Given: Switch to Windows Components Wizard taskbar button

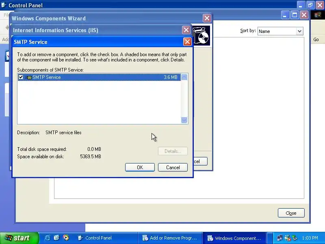Looking at the screenshot, I should pyautogui.click(x=234, y=238).
